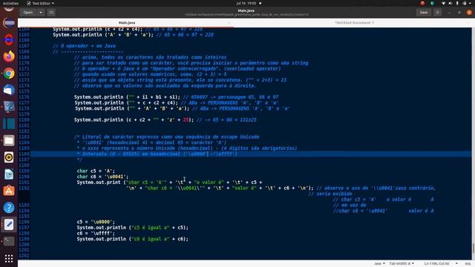Click the line 'c5 = '\u0000';'
This screenshot has height=267, width=475.
[96, 222]
